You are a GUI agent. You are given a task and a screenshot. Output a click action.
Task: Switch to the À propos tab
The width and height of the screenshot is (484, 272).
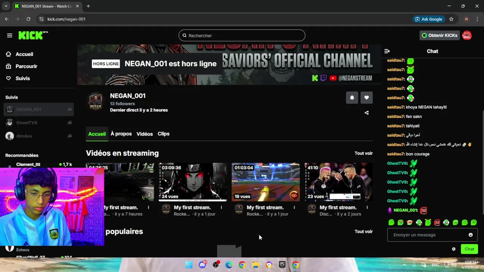pyautogui.click(x=121, y=134)
